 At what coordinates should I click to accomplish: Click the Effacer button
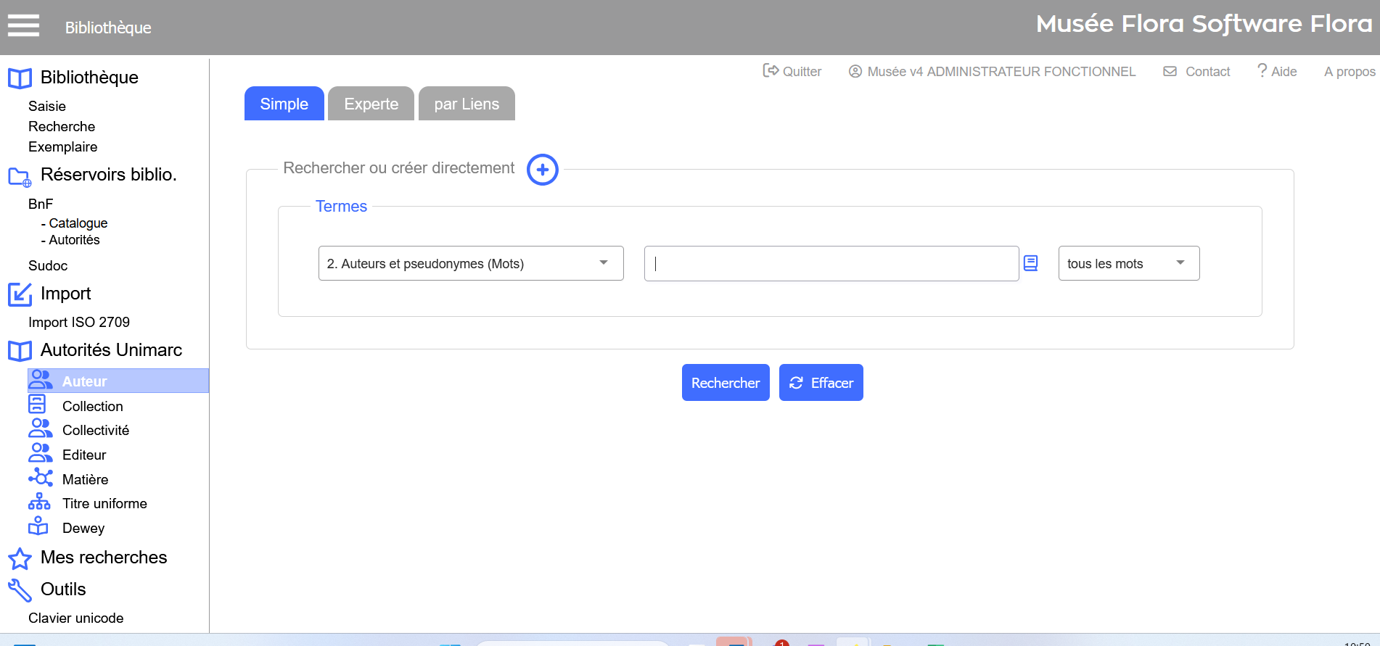[821, 382]
